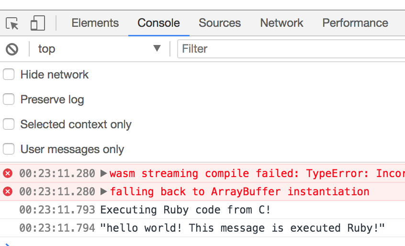
Task: Select the Performance tab
Action: pyautogui.click(x=355, y=23)
